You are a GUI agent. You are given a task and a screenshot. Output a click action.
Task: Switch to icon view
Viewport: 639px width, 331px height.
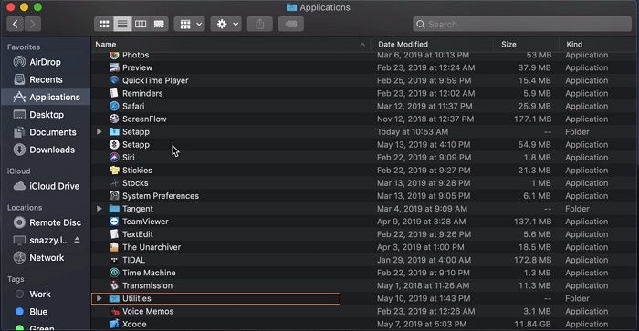pyautogui.click(x=104, y=24)
